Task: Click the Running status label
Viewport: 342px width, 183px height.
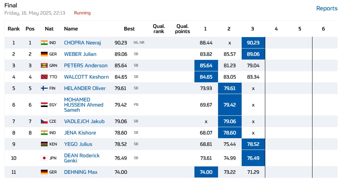Action: (82, 13)
